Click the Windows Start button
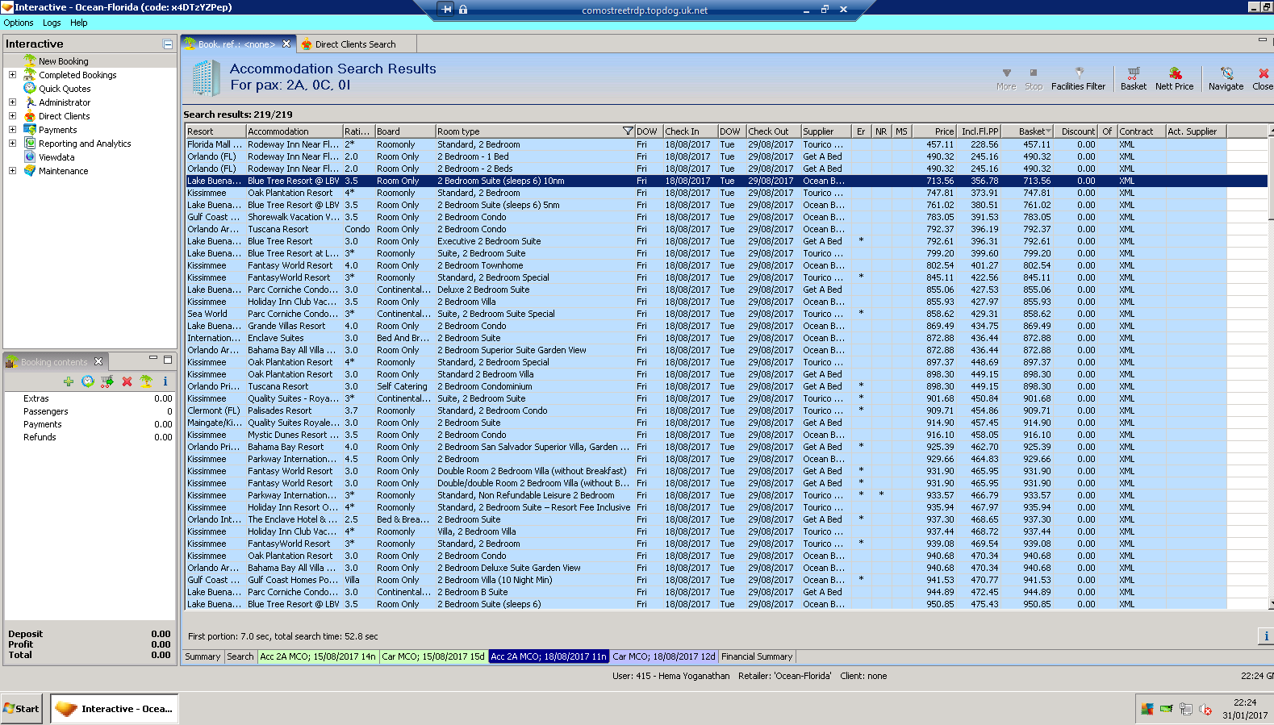 (22, 709)
